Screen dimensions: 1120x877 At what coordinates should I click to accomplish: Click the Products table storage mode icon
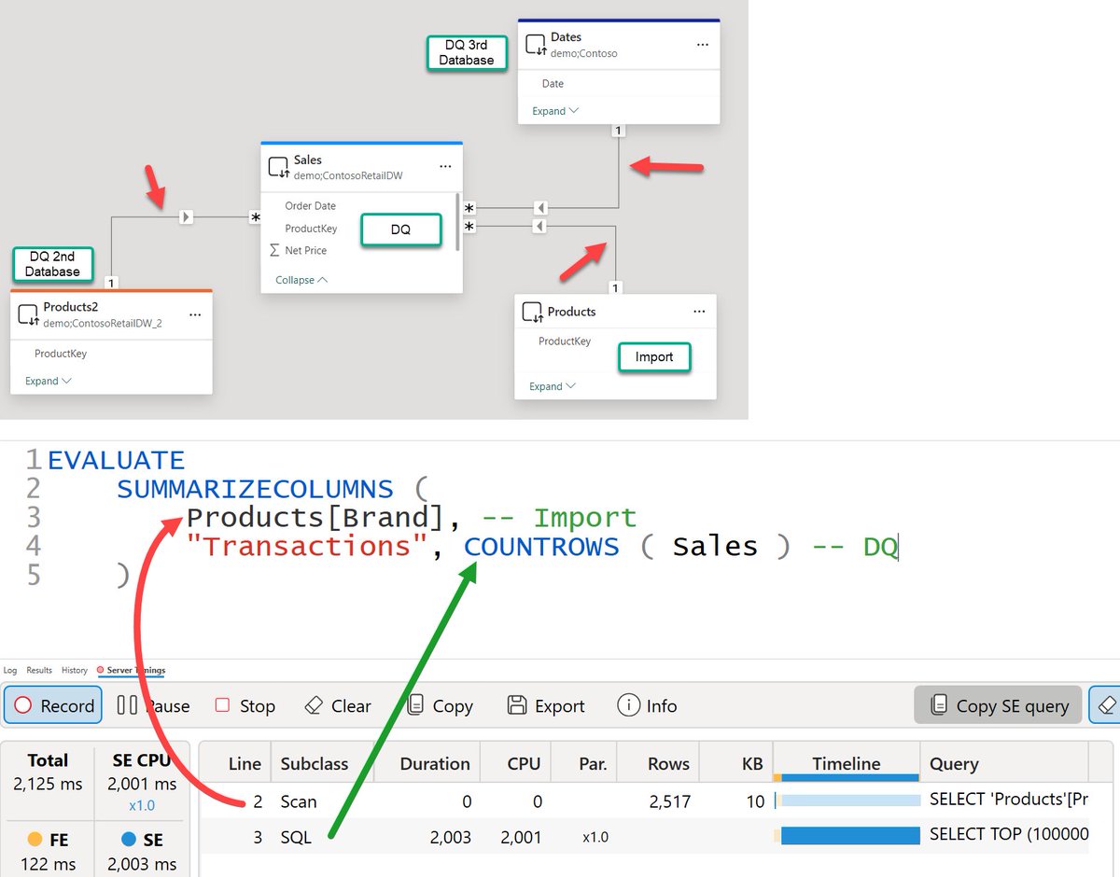pos(532,312)
